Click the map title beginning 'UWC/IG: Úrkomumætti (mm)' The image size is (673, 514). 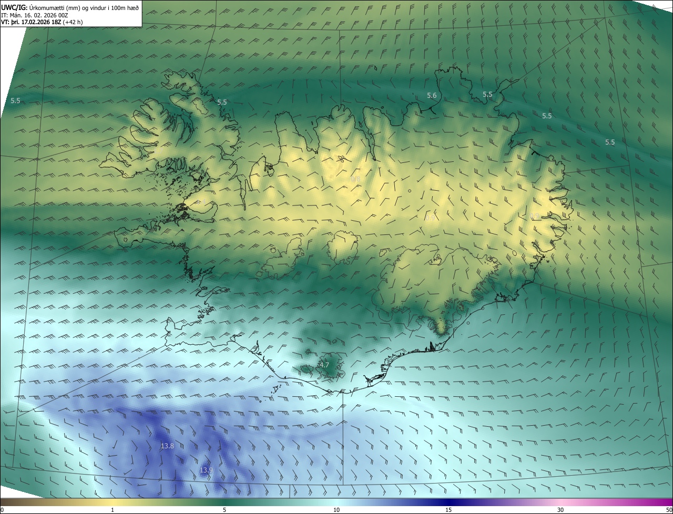point(70,7)
